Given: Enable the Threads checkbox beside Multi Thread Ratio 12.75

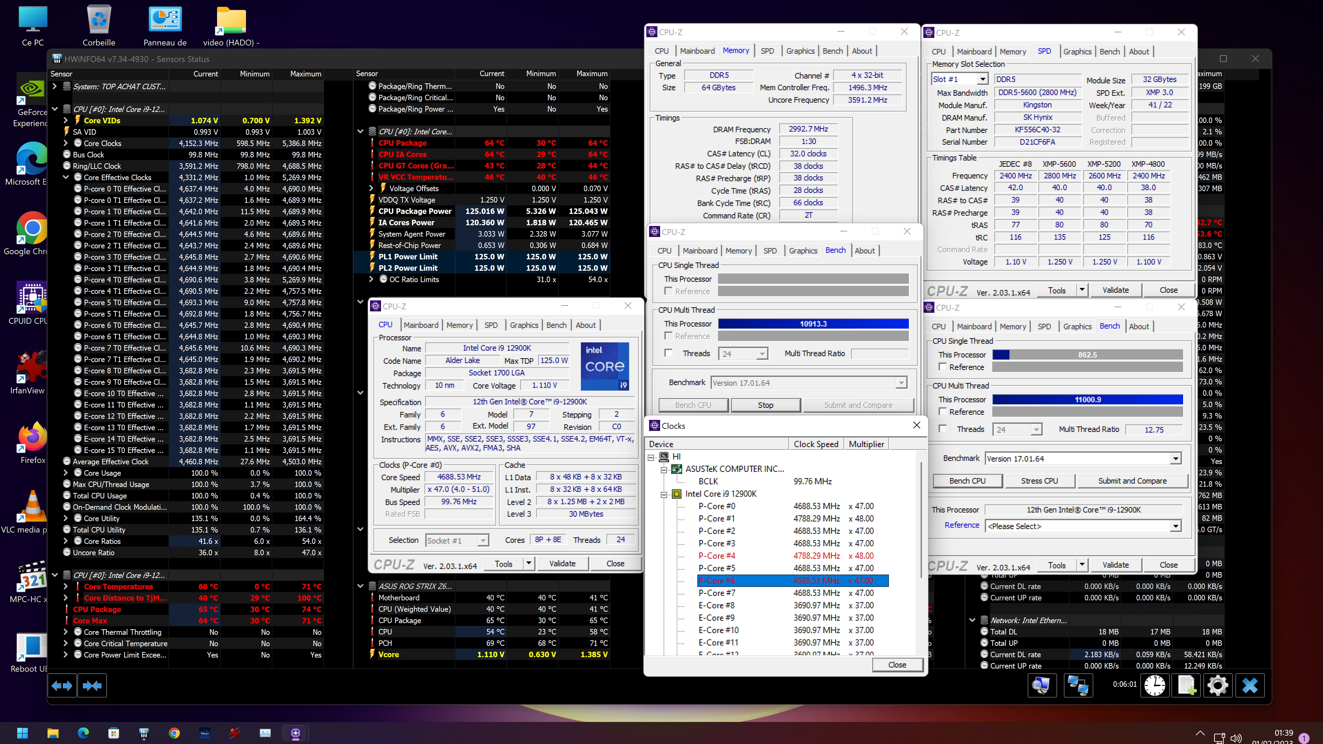Looking at the screenshot, I should pyautogui.click(x=942, y=429).
